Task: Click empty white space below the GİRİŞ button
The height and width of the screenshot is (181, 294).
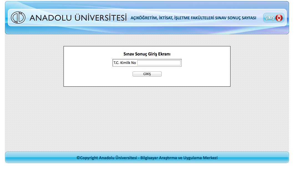Action: coord(147,82)
